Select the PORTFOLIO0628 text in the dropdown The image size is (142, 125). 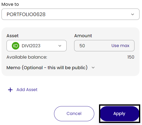click(26, 14)
